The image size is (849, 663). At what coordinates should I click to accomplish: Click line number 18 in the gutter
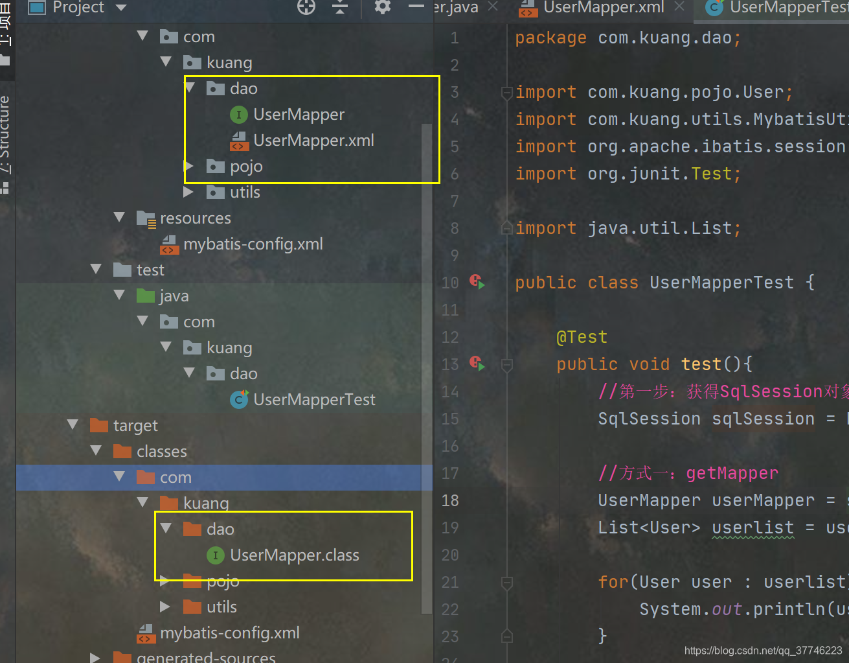click(450, 500)
